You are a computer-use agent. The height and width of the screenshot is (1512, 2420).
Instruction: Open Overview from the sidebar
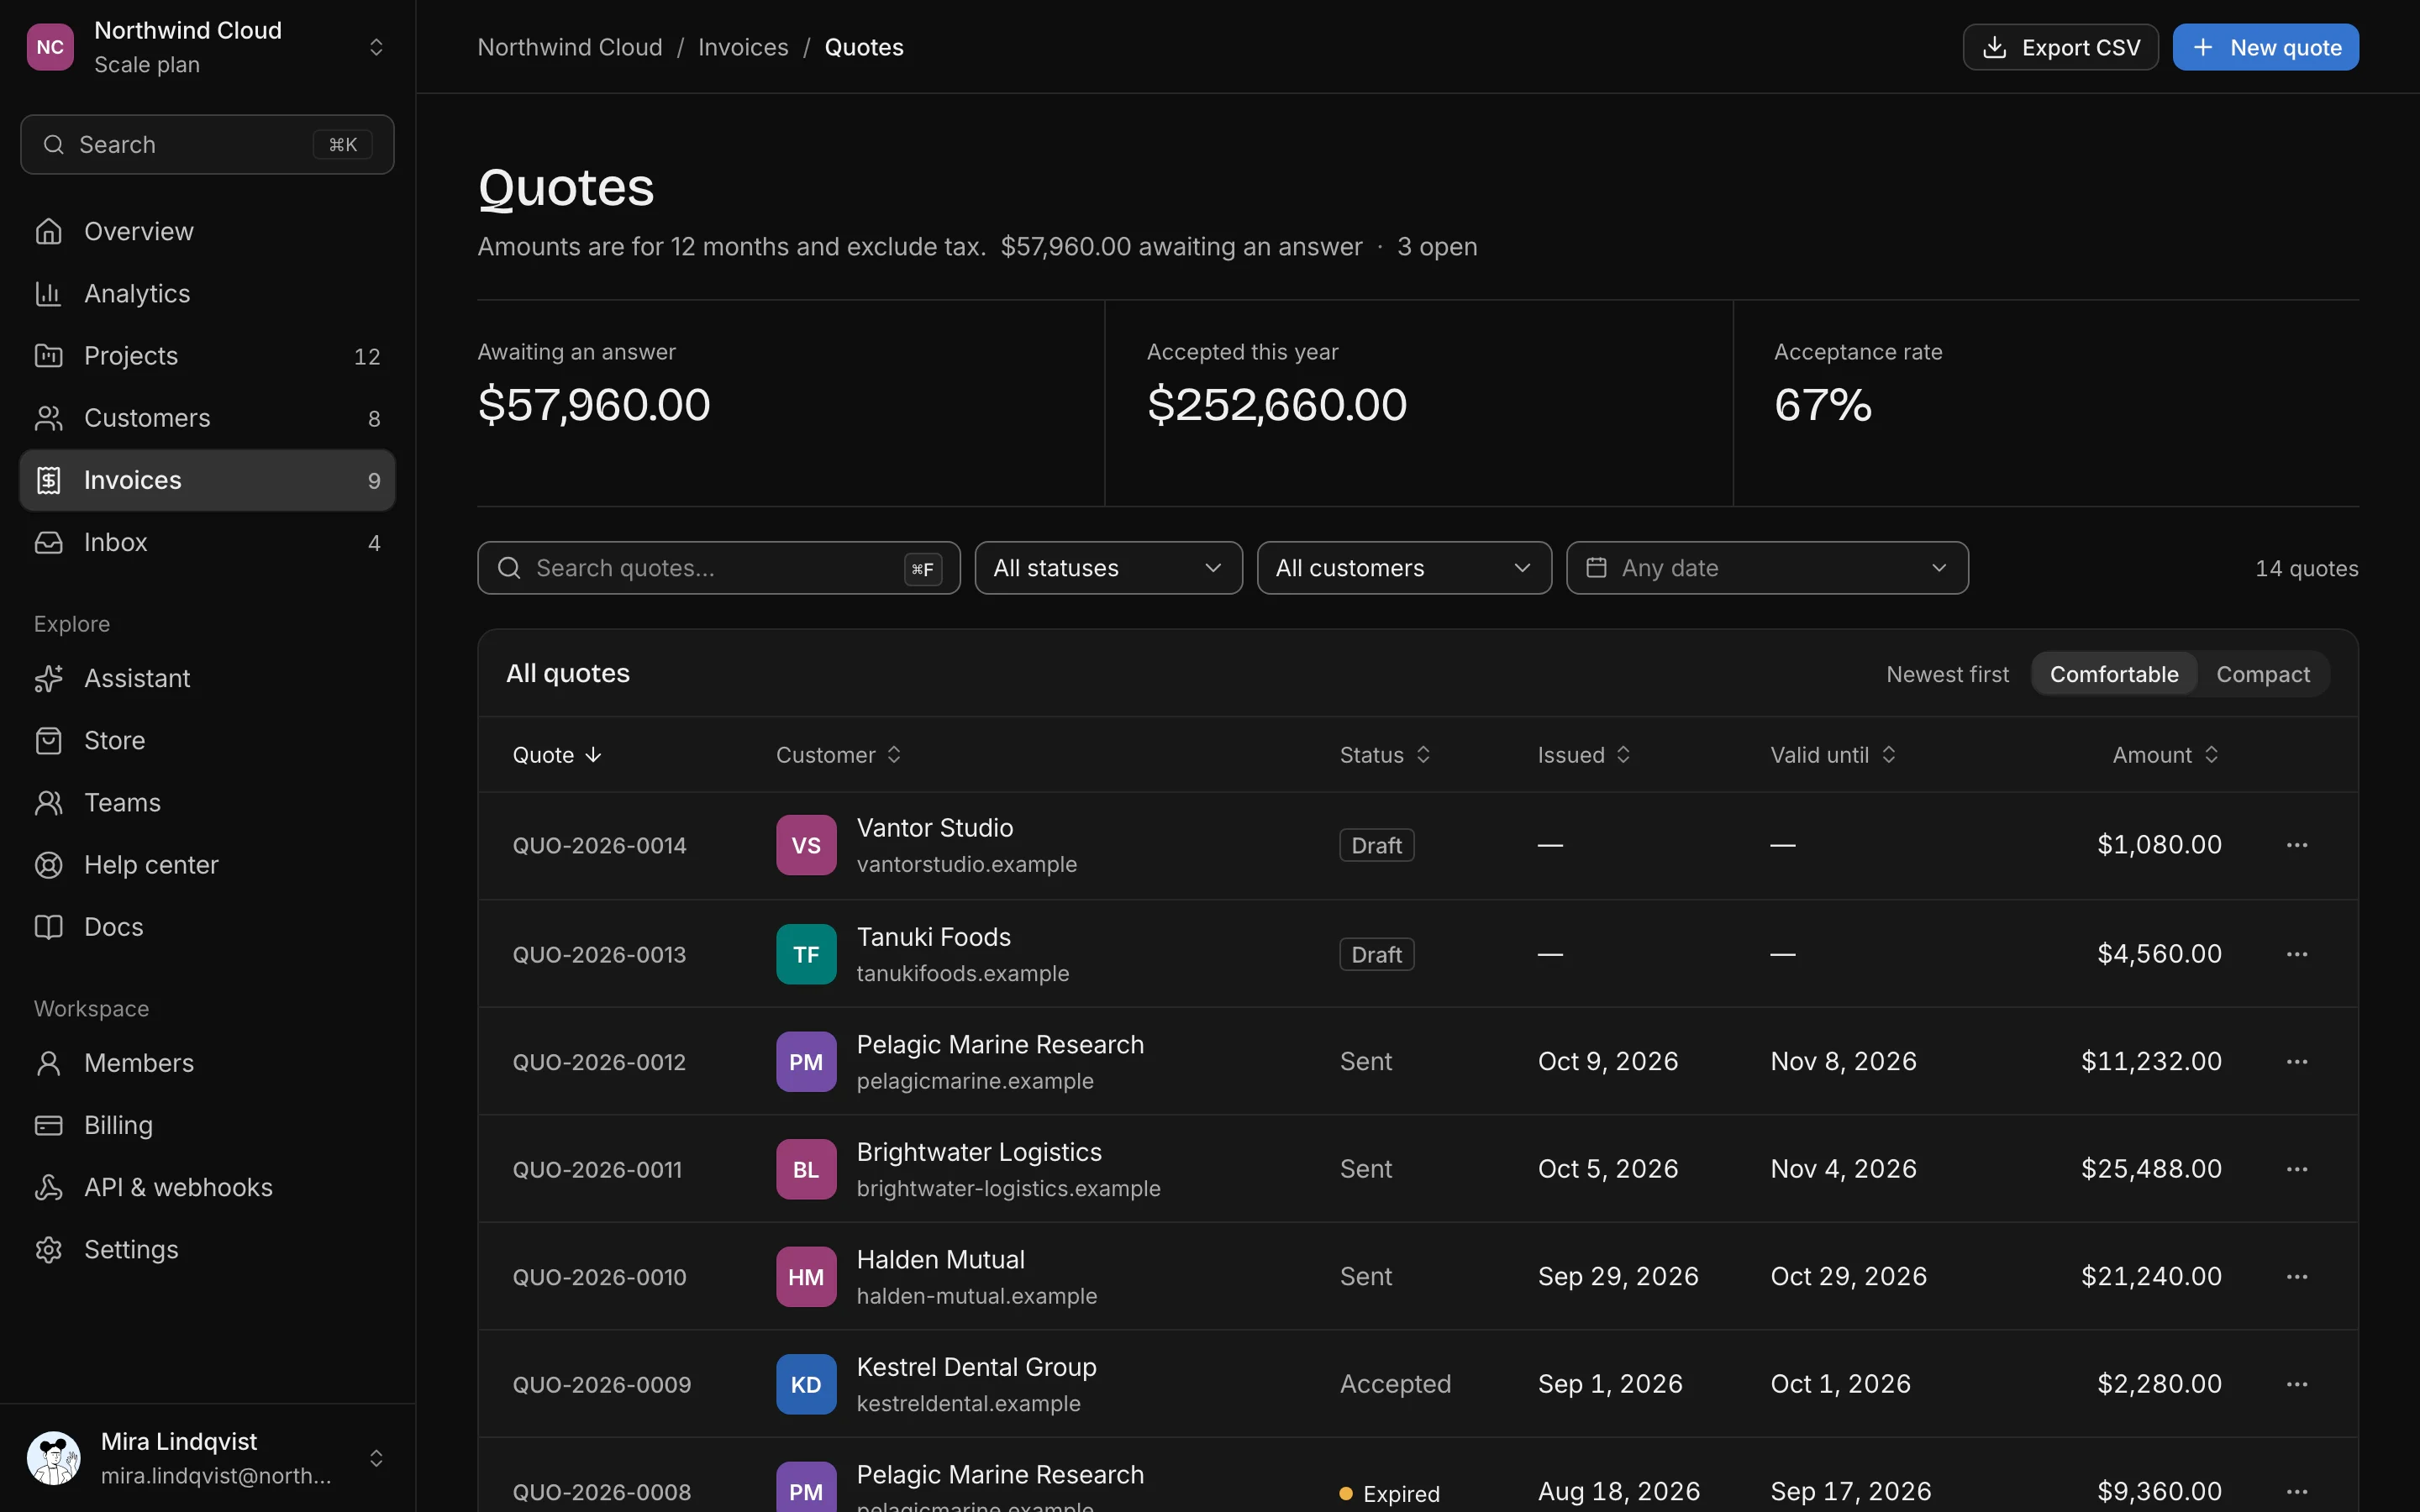(x=207, y=231)
